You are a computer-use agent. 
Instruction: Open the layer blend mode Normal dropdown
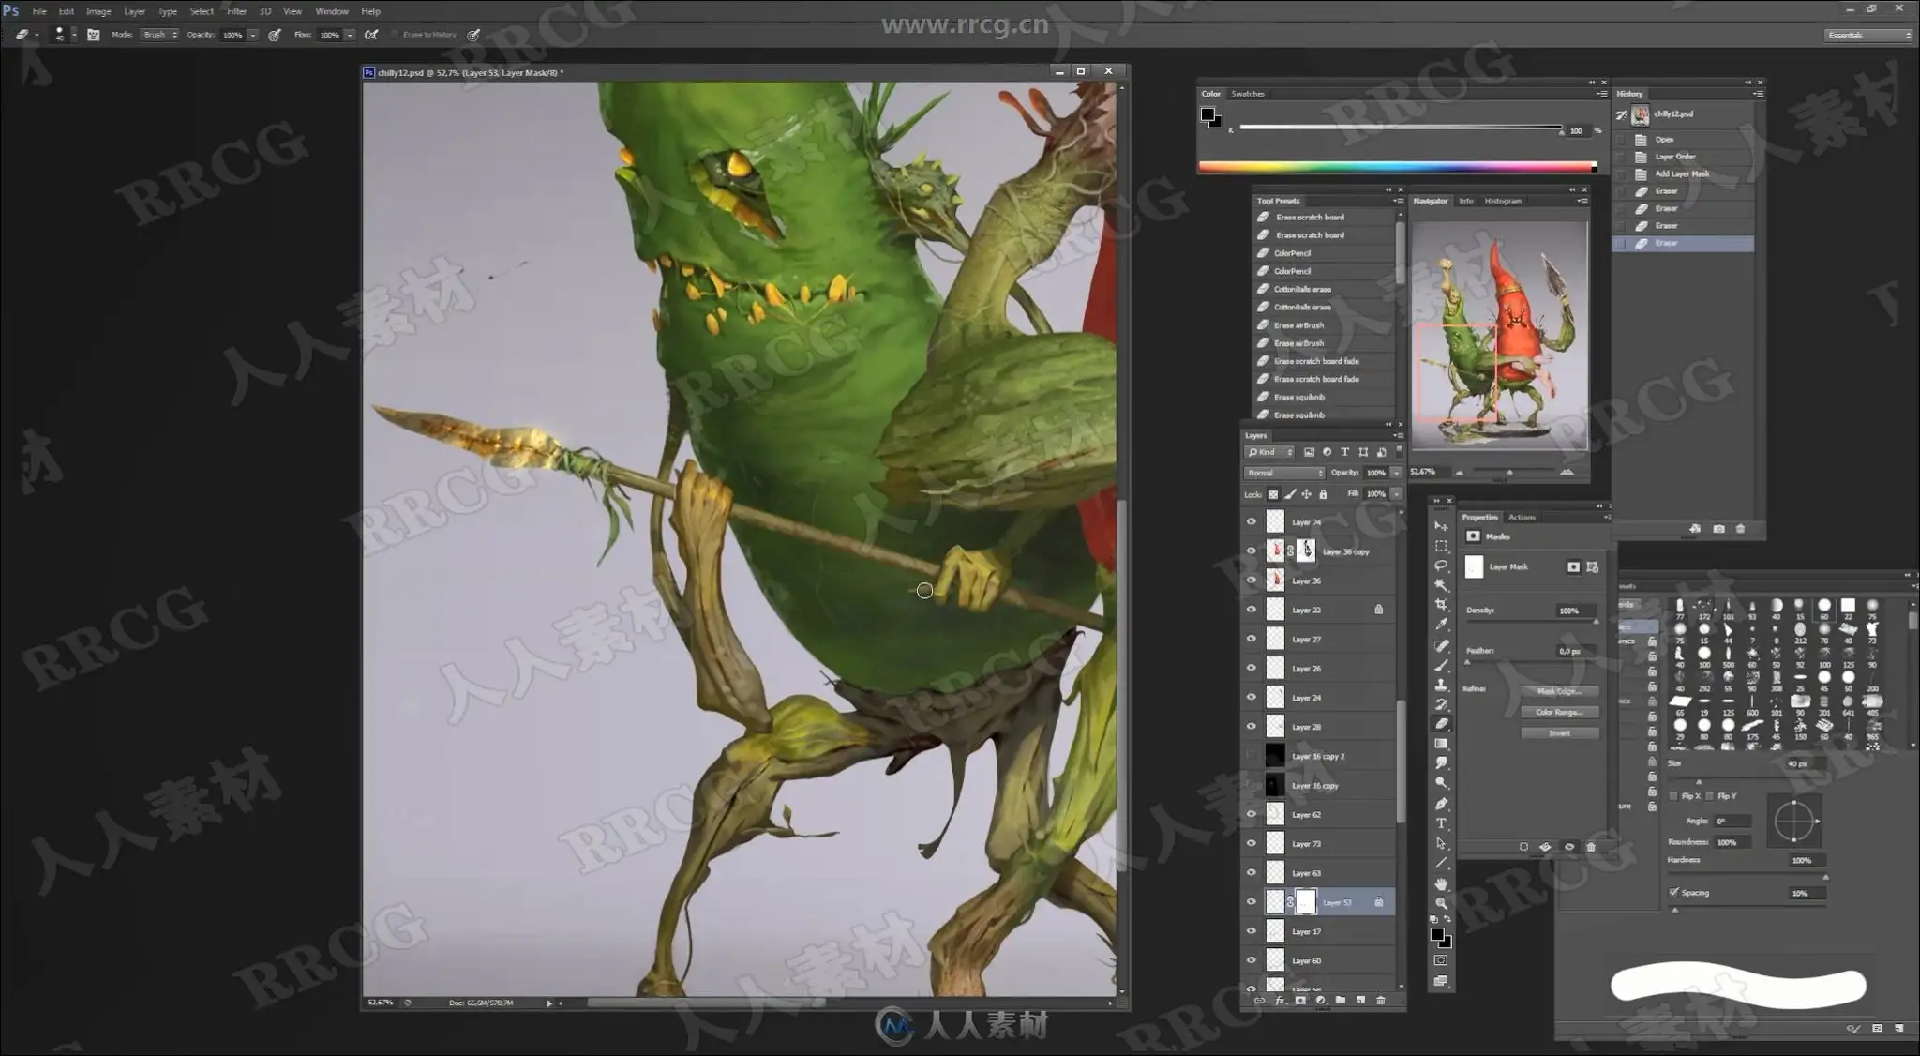[1283, 473]
